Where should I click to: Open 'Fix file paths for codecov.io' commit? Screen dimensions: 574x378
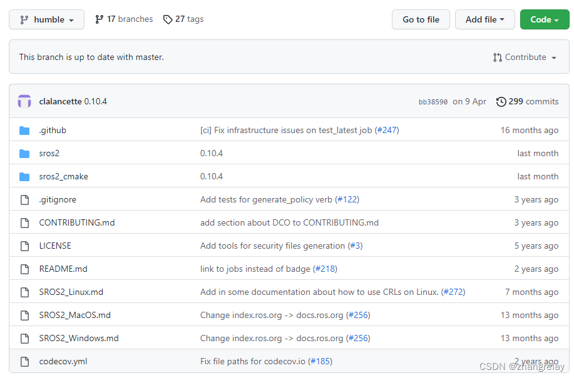click(253, 362)
